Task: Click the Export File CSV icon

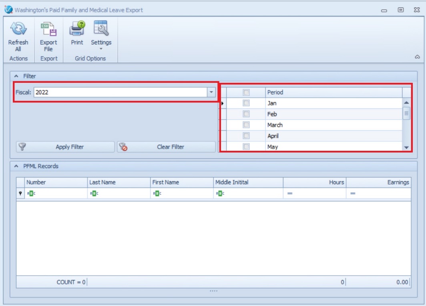Action: pos(48,29)
